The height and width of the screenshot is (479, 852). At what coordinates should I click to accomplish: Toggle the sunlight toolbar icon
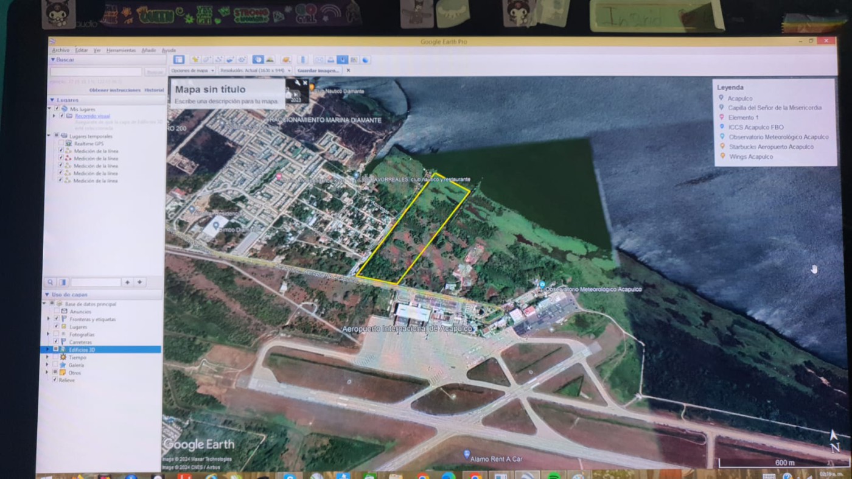(x=270, y=60)
